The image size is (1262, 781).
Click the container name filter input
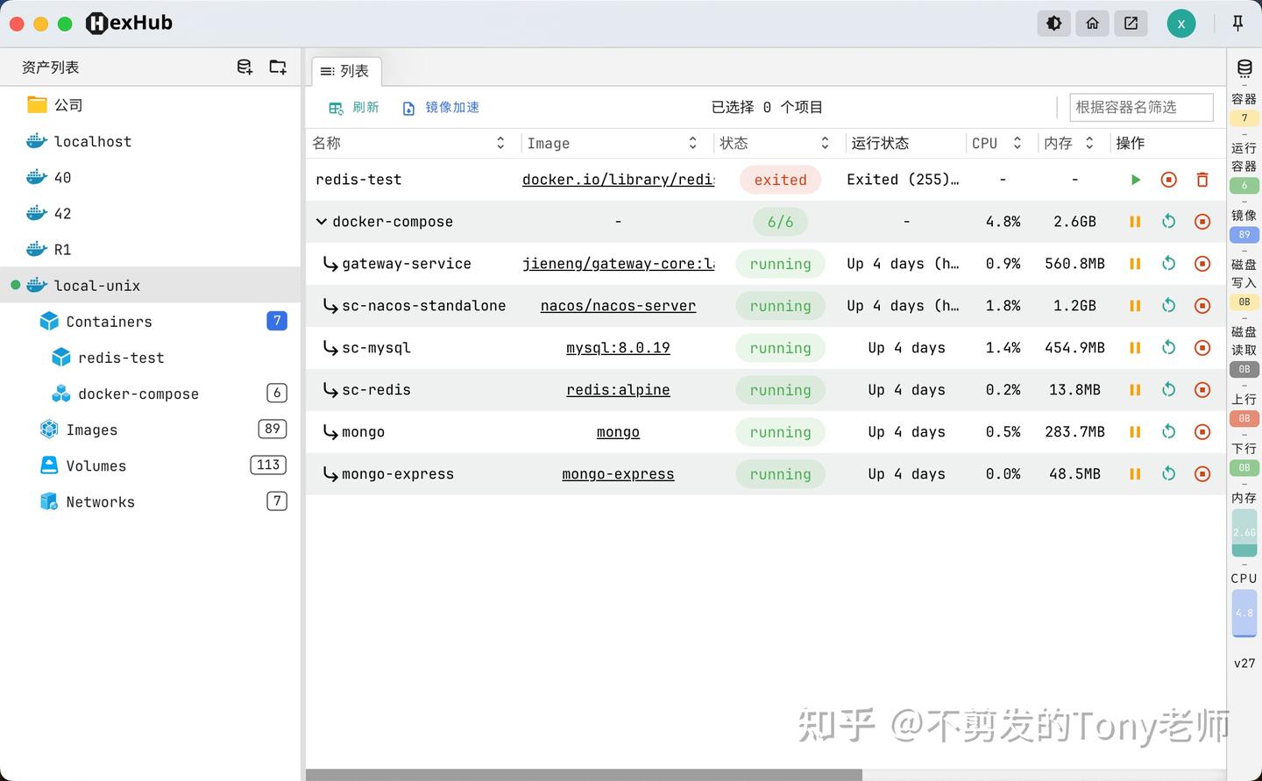point(1141,107)
